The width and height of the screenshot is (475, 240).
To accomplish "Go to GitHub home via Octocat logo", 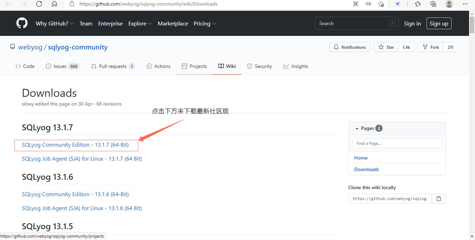I will [x=22, y=23].
